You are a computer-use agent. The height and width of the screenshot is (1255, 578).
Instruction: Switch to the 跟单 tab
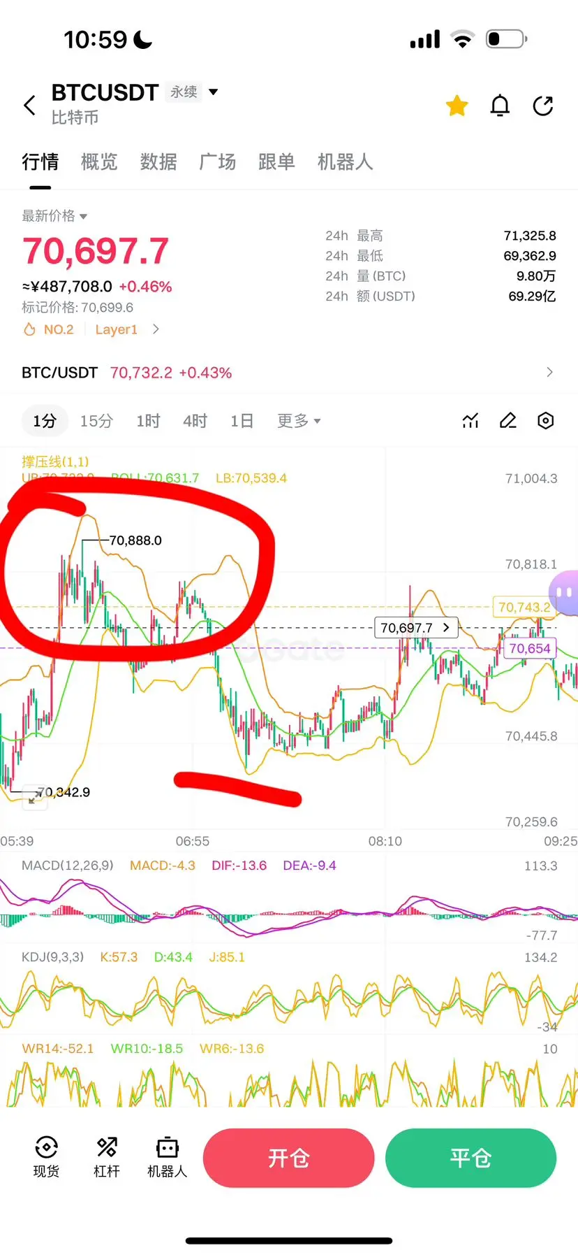276,162
